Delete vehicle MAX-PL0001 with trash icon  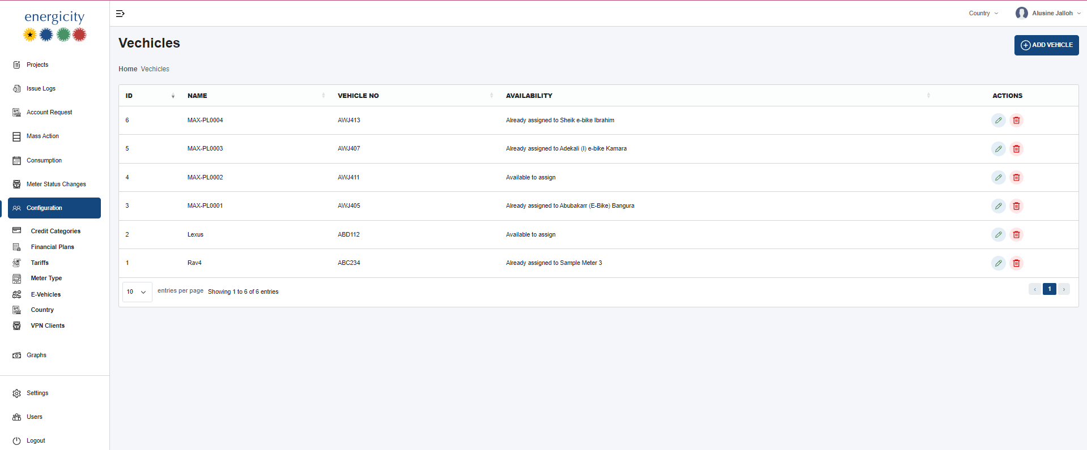coord(1016,206)
